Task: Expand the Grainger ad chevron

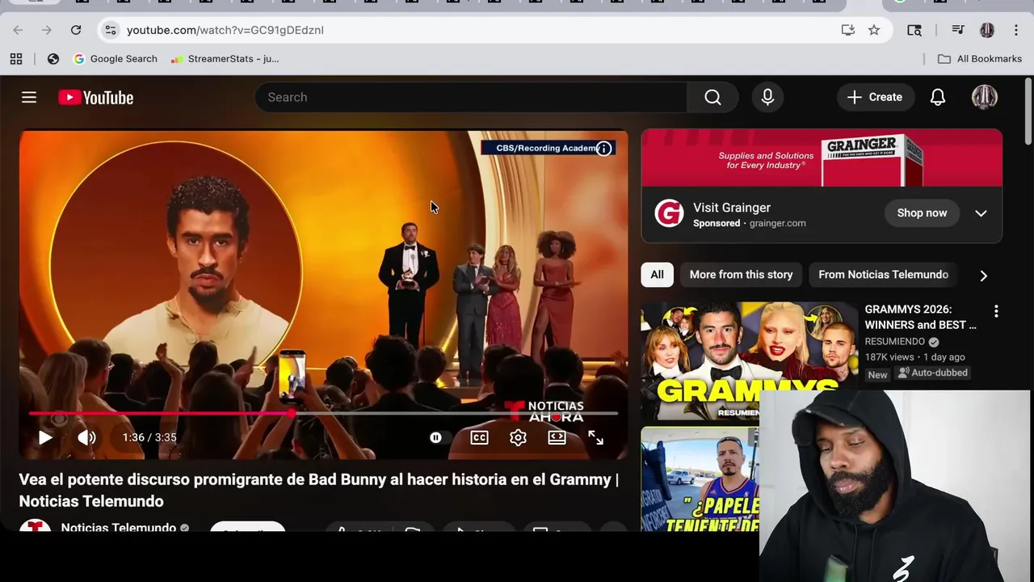Action: [981, 213]
